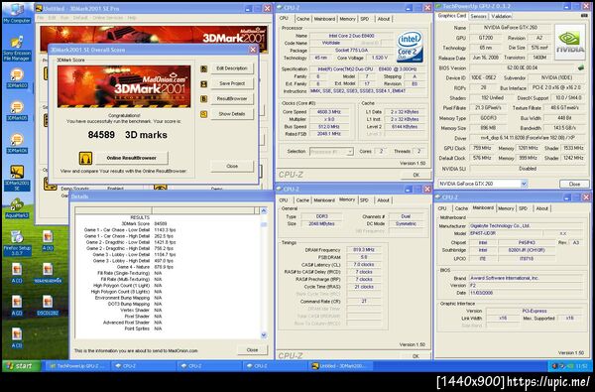
Task: Select the 3DMark03 desktop shortcut
Action: coord(17,78)
